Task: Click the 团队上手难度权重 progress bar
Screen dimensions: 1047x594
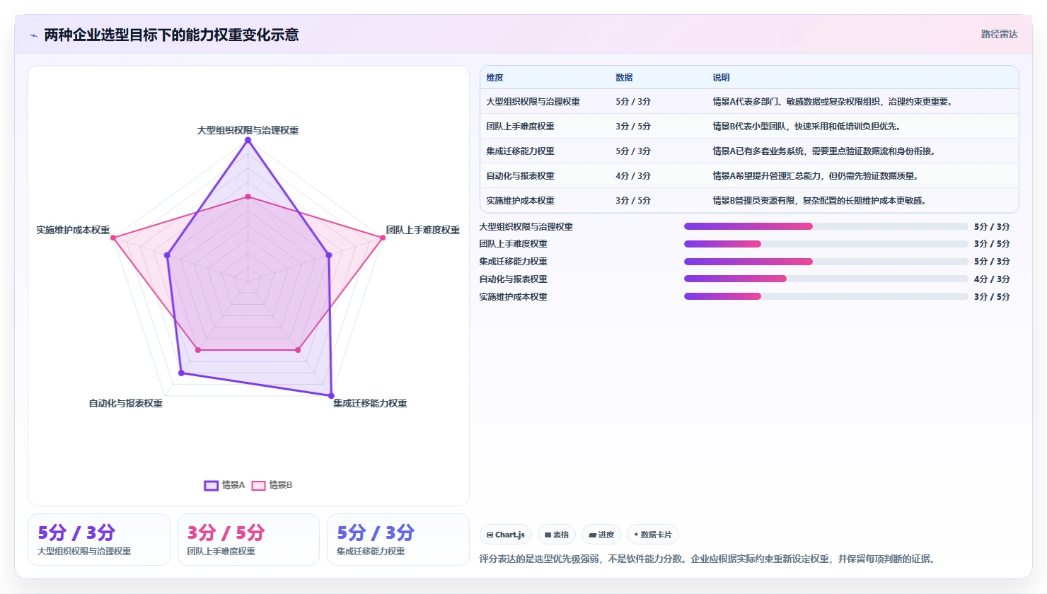Action: [826, 244]
